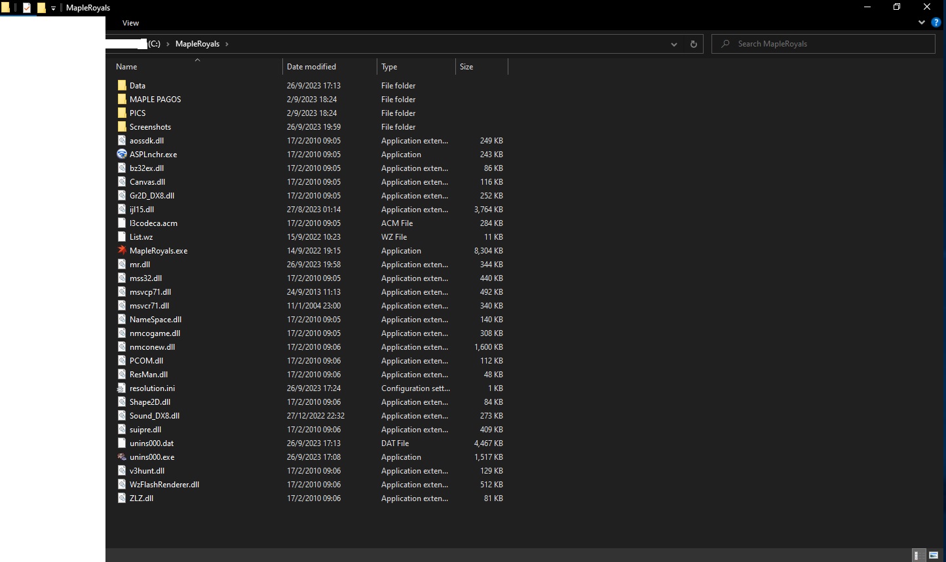Image resolution: width=946 pixels, height=562 pixels.
Task: Expand the ribbon with the chevron
Action: coord(921,22)
